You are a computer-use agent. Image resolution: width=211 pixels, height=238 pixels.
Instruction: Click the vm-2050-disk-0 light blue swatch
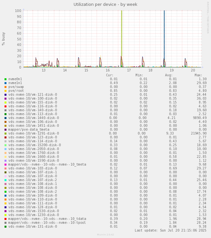5,149
